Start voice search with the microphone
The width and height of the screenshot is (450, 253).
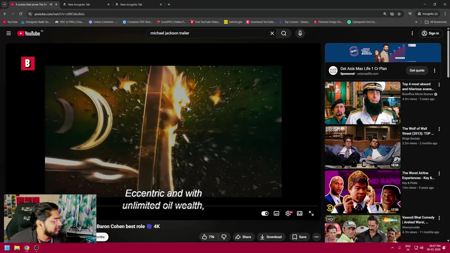coord(300,33)
